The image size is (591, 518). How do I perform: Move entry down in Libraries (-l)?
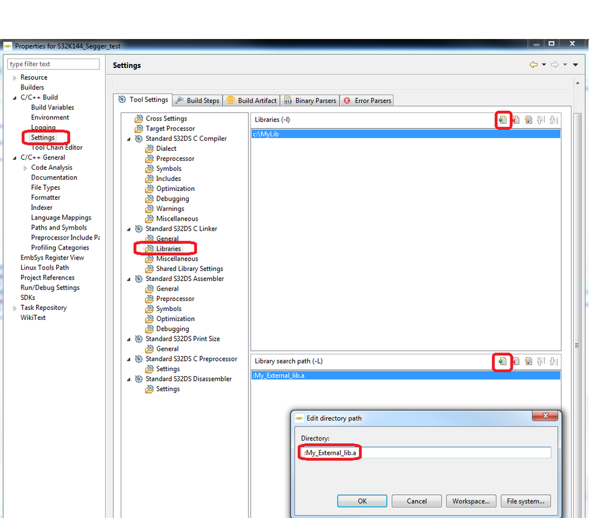coord(553,120)
